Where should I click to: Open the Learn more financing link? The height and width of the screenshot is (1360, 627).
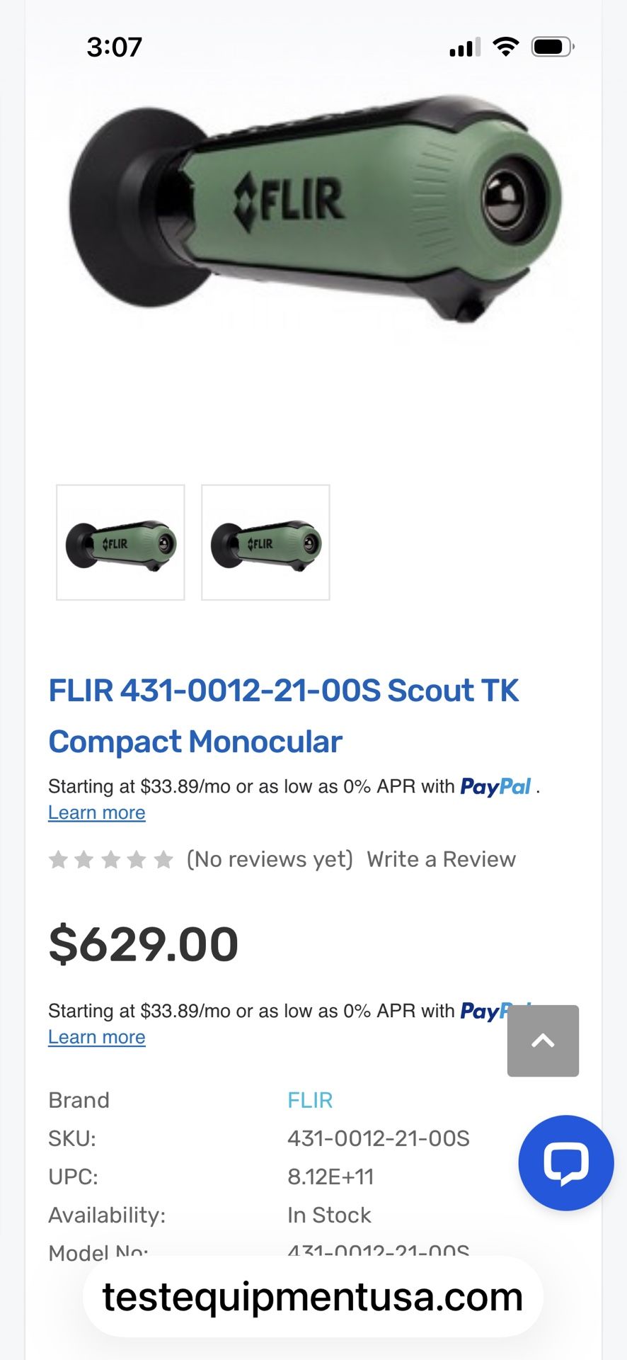click(x=97, y=812)
